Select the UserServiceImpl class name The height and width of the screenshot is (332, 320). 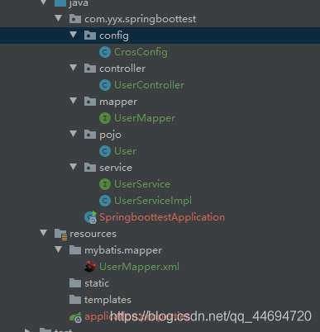click(153, 201)
